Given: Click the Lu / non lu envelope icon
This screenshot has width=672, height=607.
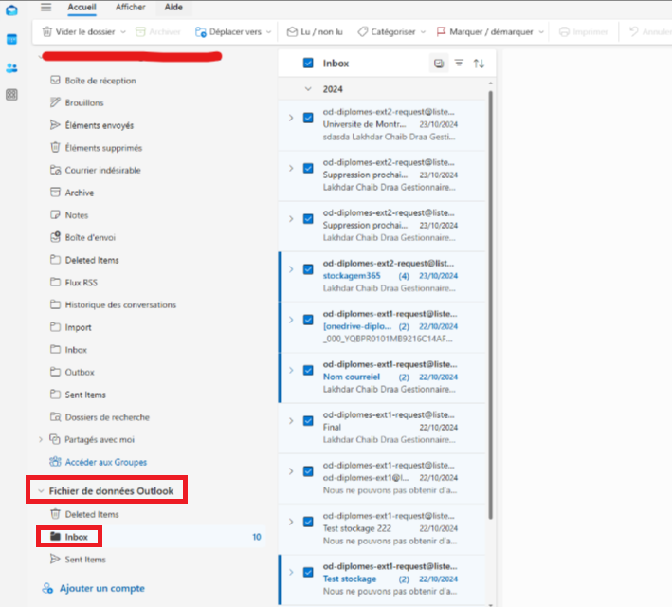Looking at the screenshot, I should [292, 31].
